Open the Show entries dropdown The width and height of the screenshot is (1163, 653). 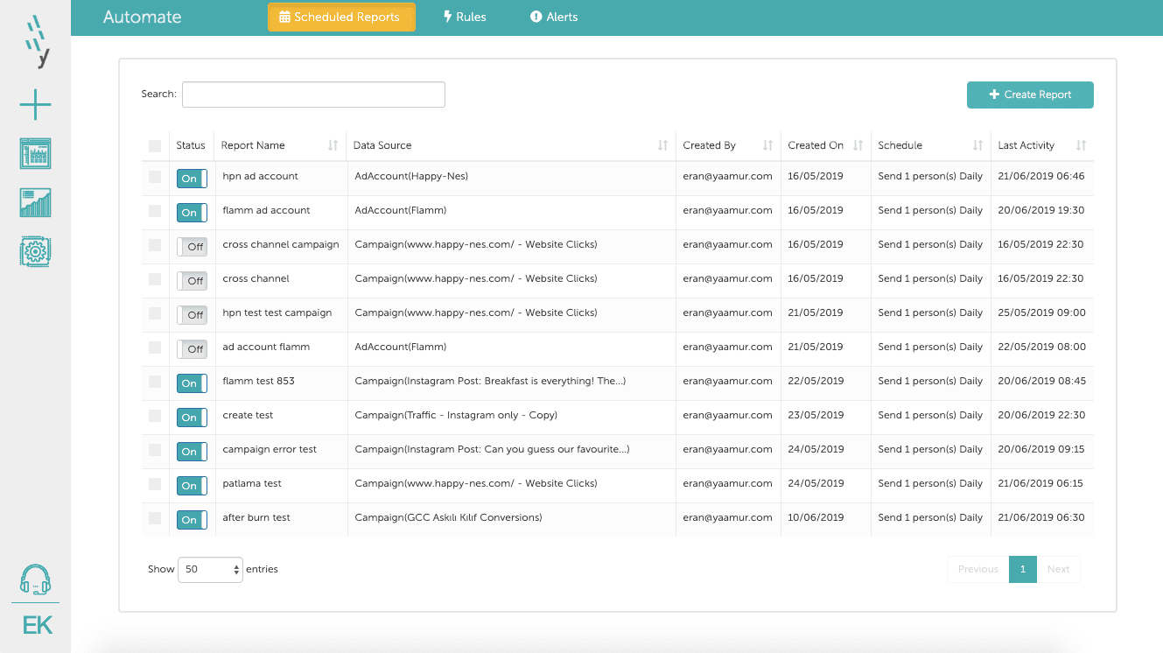[210, 570]
